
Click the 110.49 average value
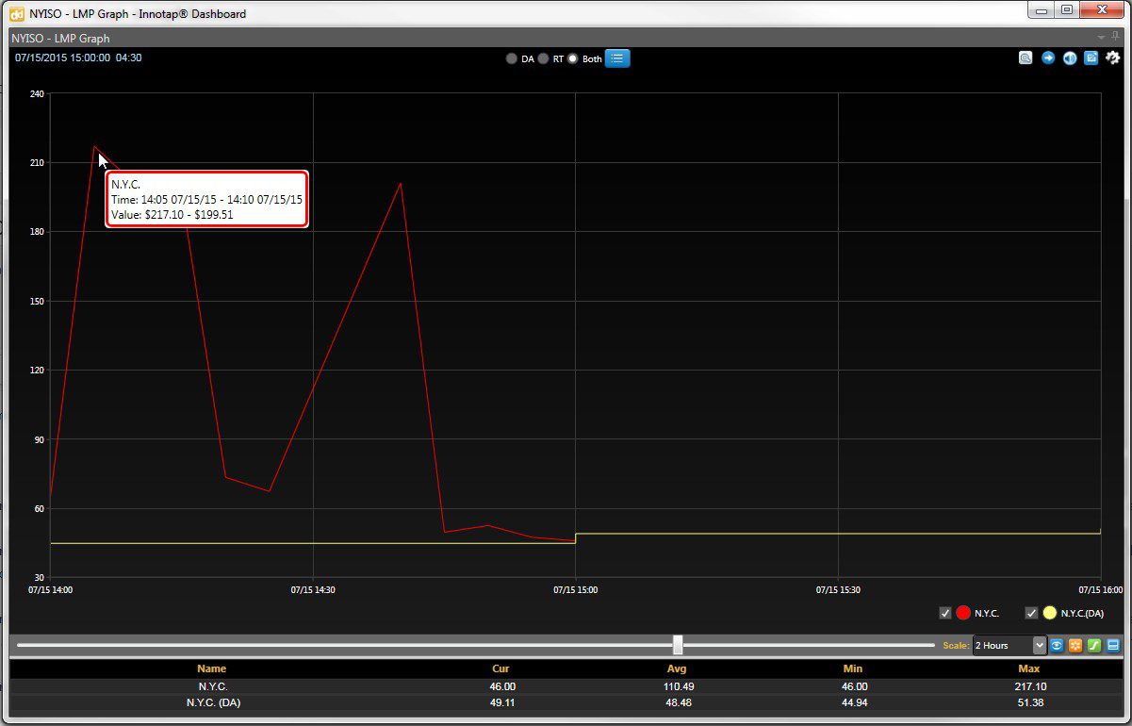point(678,686)
